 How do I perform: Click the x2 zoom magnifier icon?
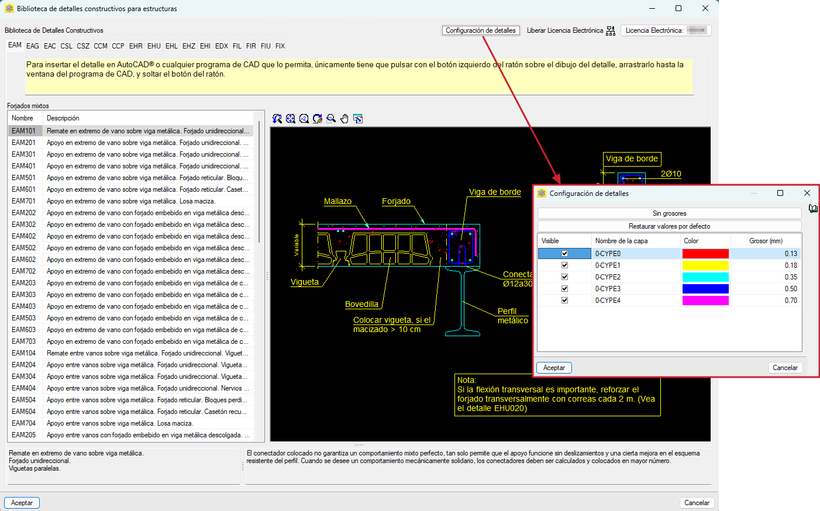coord(304,119)
